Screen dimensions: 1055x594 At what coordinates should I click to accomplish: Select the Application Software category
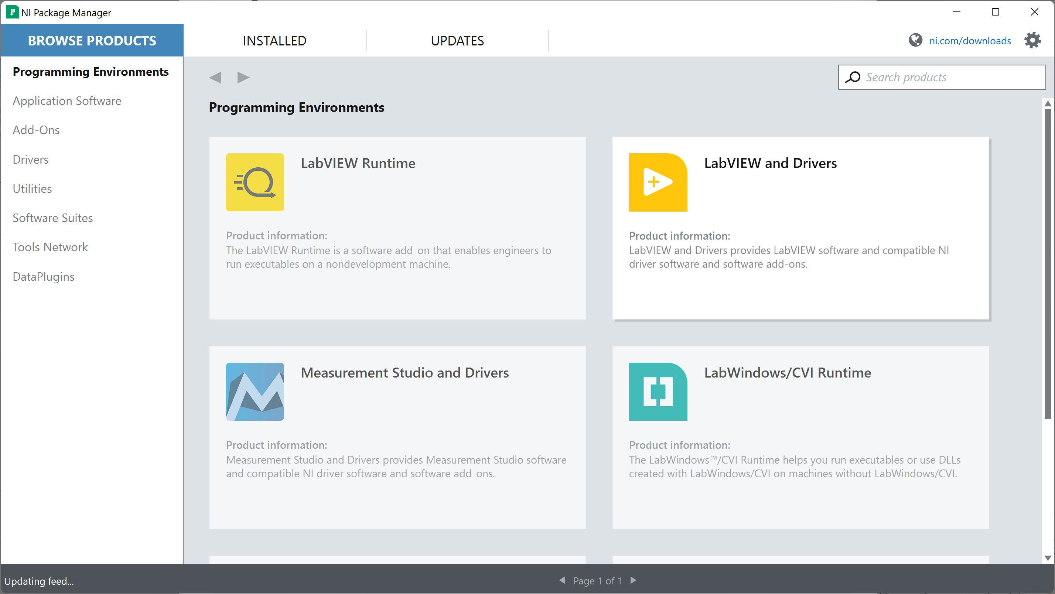pos(67,101)
